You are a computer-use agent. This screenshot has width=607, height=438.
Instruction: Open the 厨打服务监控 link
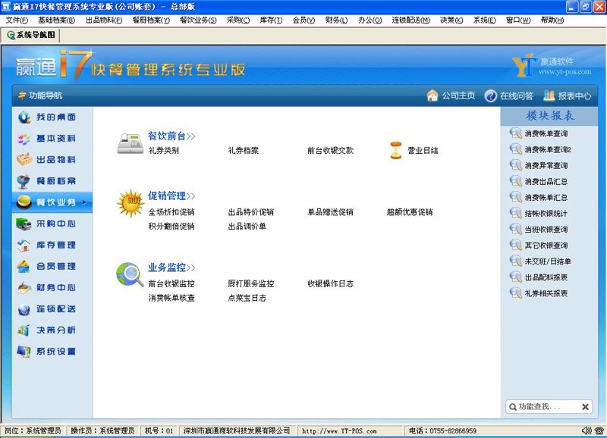(x=251, y=283)
